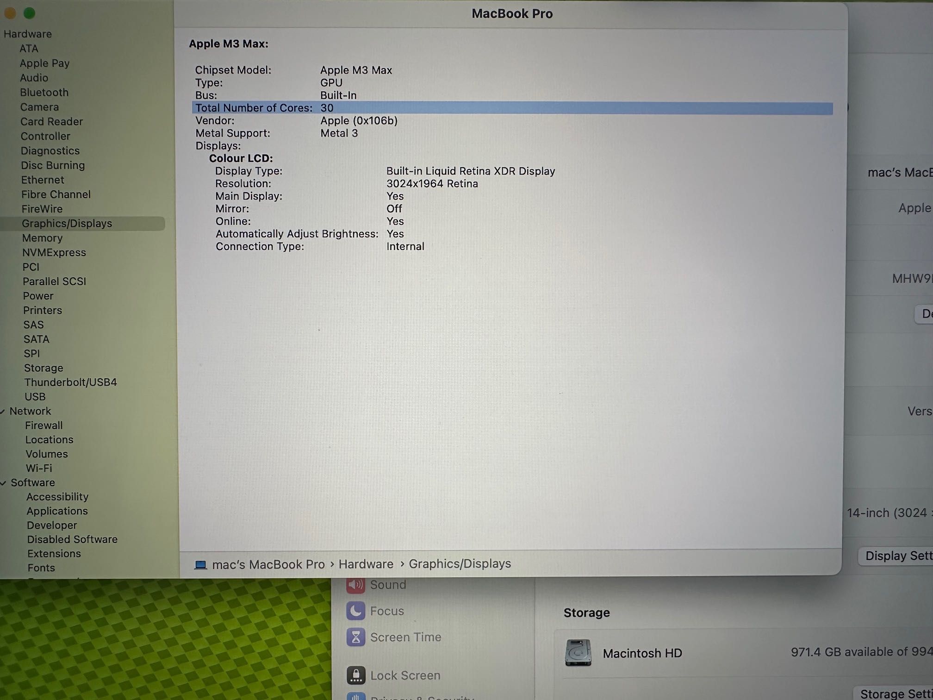
Task: Click the green zoom window button
Action: 29,13
